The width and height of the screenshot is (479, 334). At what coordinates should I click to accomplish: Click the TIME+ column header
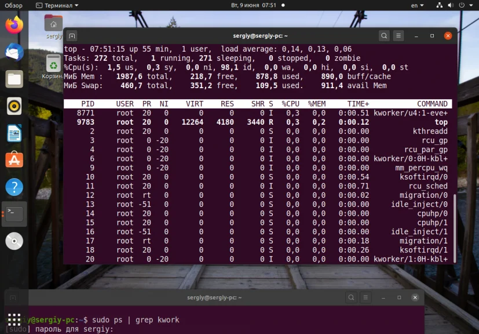359,104
